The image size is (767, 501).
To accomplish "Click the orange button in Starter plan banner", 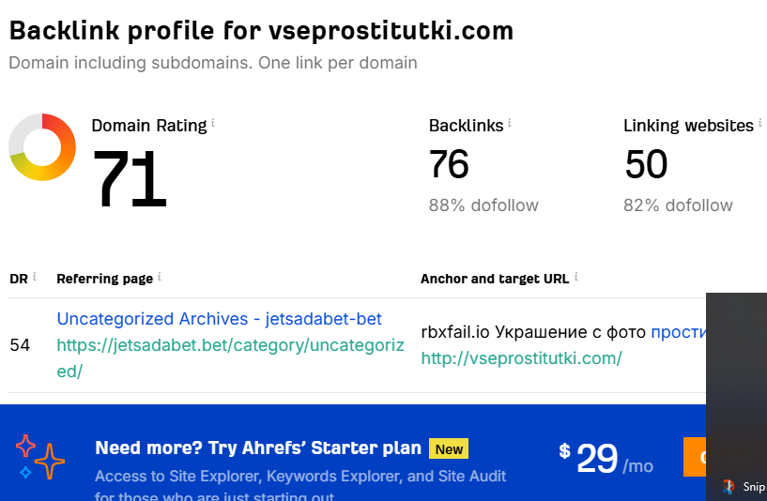I will click(695, 458).
